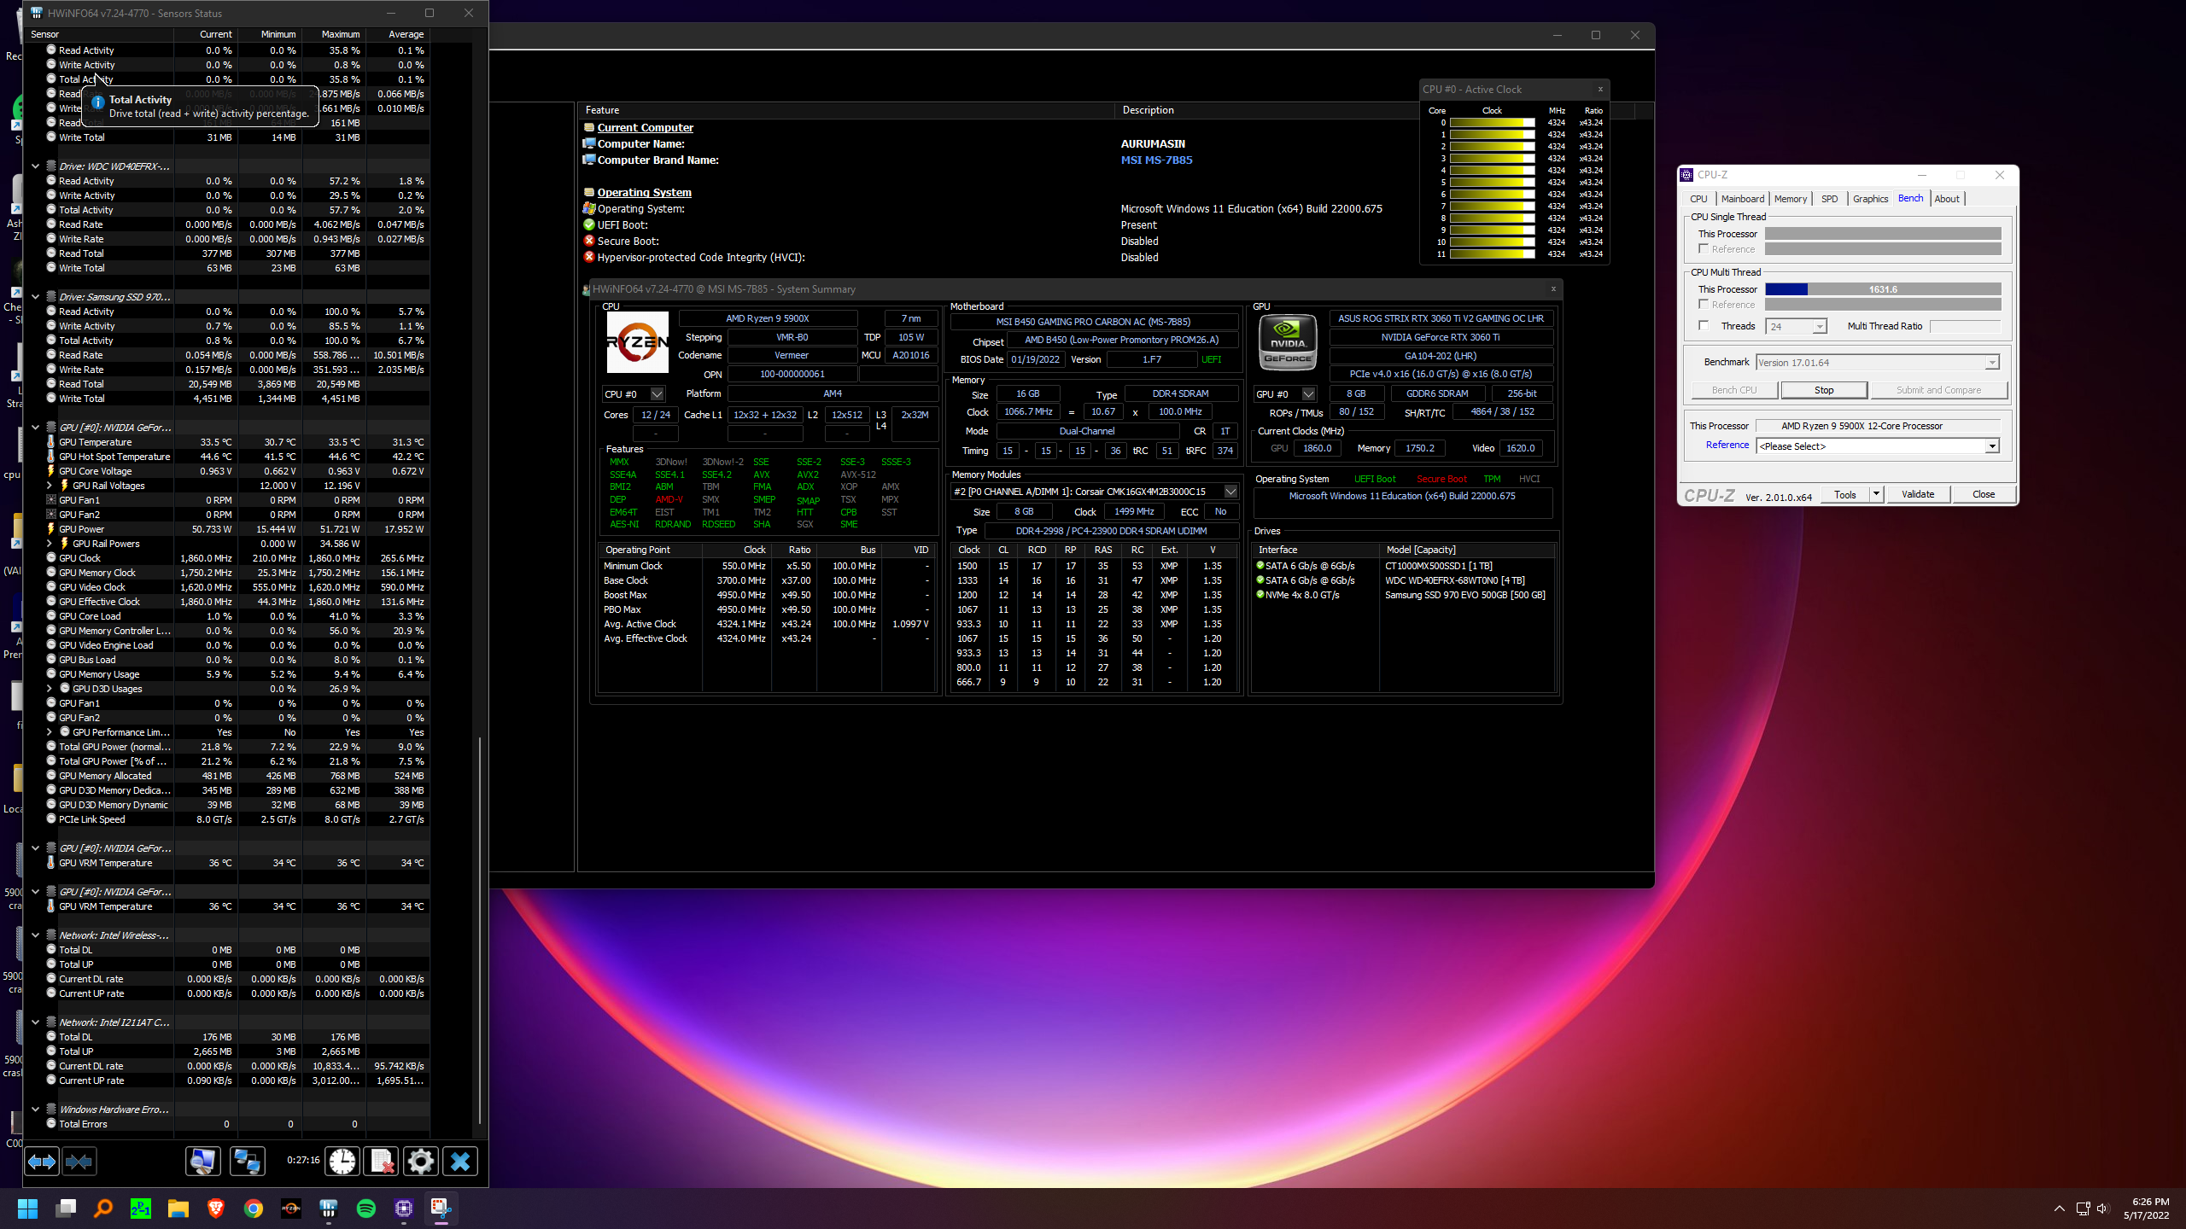Viewport: 2186px width, 1229px height.
Task: Expand GPU Performance Limiters row
Action: point(50,732)
